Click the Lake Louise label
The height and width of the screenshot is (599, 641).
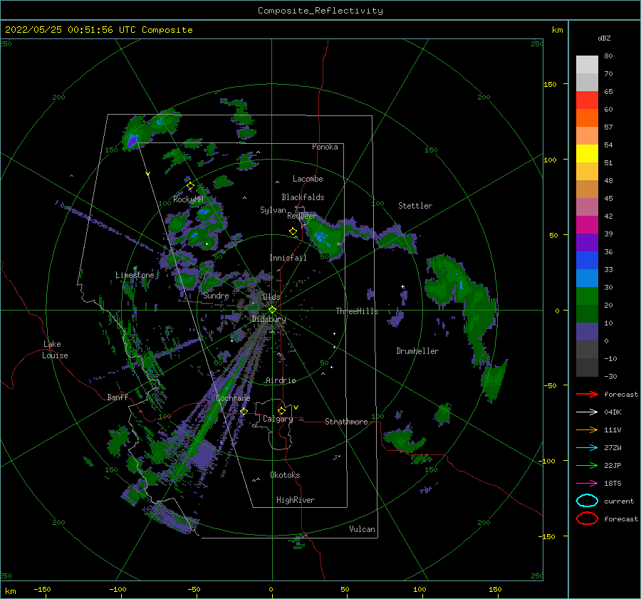point(56,350)
